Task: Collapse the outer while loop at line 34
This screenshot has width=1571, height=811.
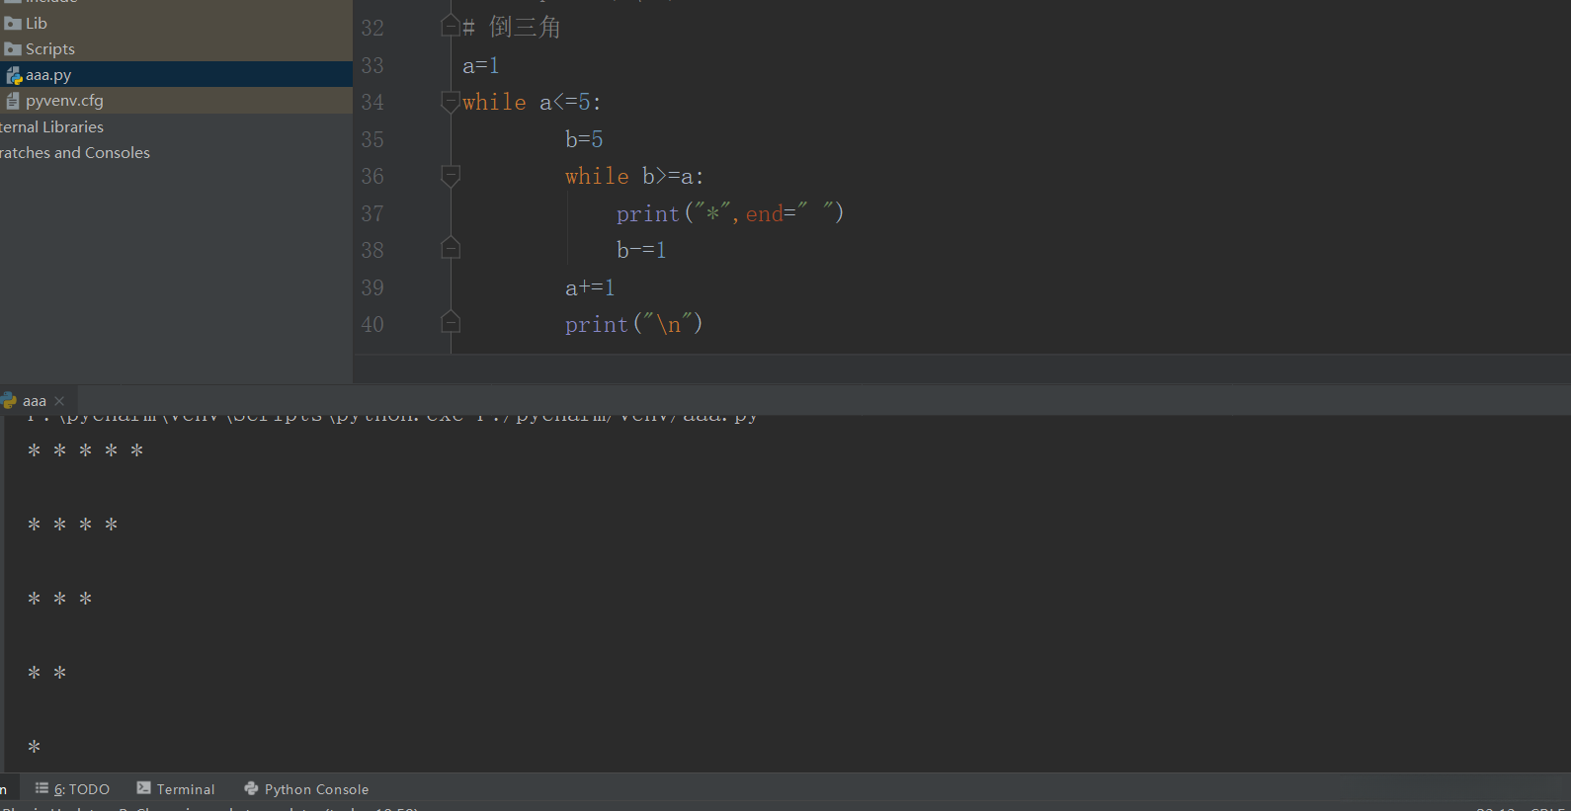Action: [451, 101]
